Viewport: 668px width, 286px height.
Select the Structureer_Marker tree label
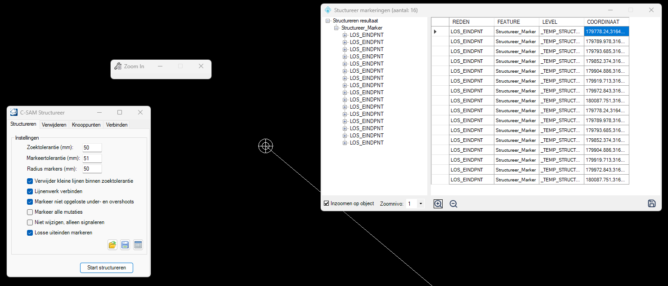pyautogui.click(x=362, y=28)
